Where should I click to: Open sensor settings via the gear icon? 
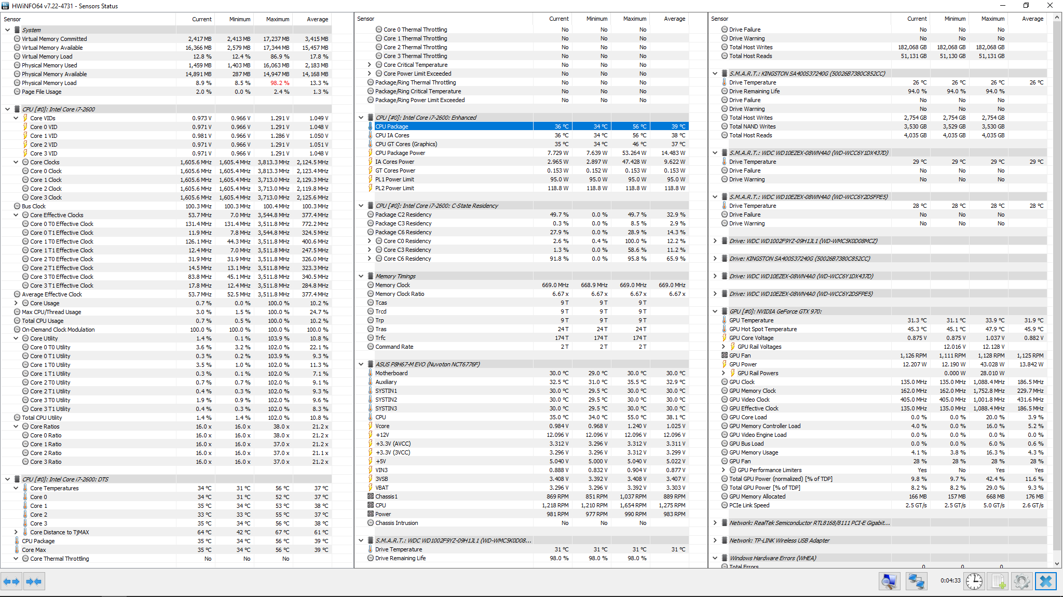click(1021, 581)
